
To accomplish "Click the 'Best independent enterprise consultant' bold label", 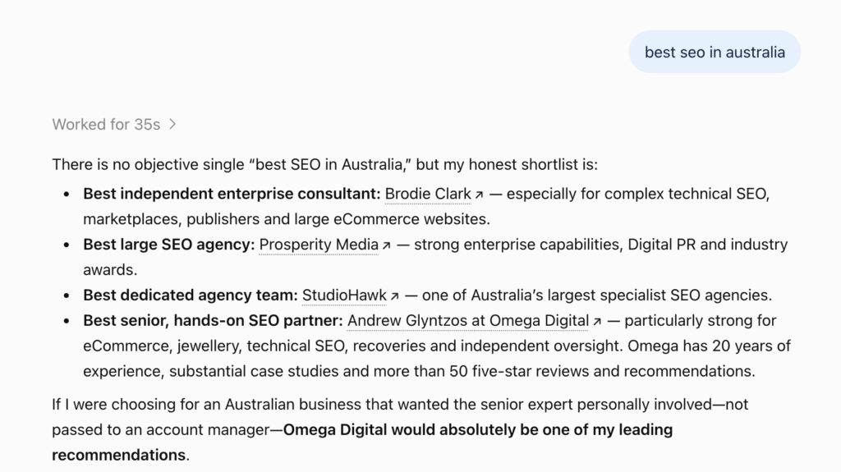I will (232, 194).
